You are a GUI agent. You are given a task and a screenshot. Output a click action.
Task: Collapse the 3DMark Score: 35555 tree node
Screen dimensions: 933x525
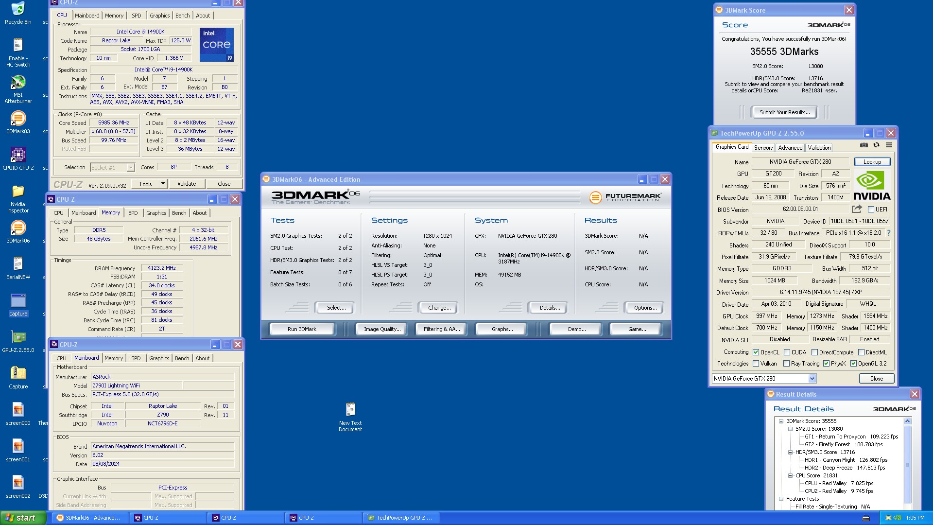click(781, 421)
